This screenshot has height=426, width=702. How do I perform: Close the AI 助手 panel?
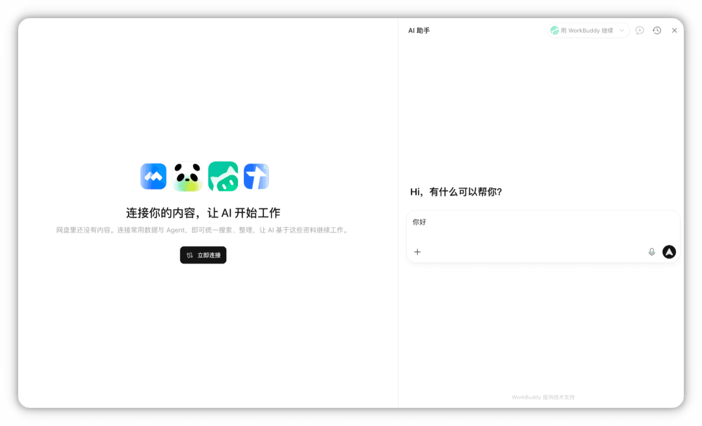point(674,31)
